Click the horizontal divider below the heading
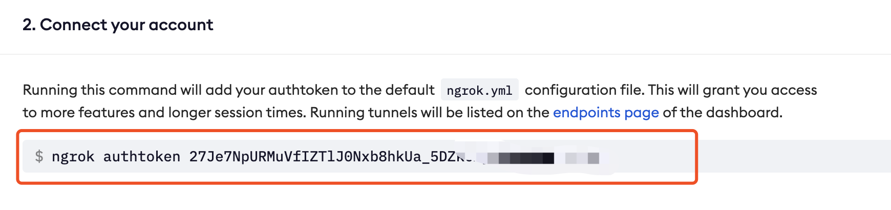891x210 pixels. tap(445, 54)
